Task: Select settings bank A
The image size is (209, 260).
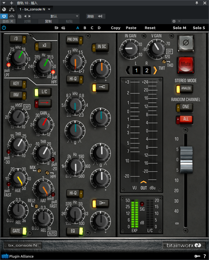Action: pos(77,28)
